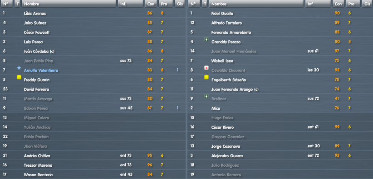Click the right team's Nº column header
Viewport: 373px width, 179px height.
pyautogui.click(x=194, y=4)
